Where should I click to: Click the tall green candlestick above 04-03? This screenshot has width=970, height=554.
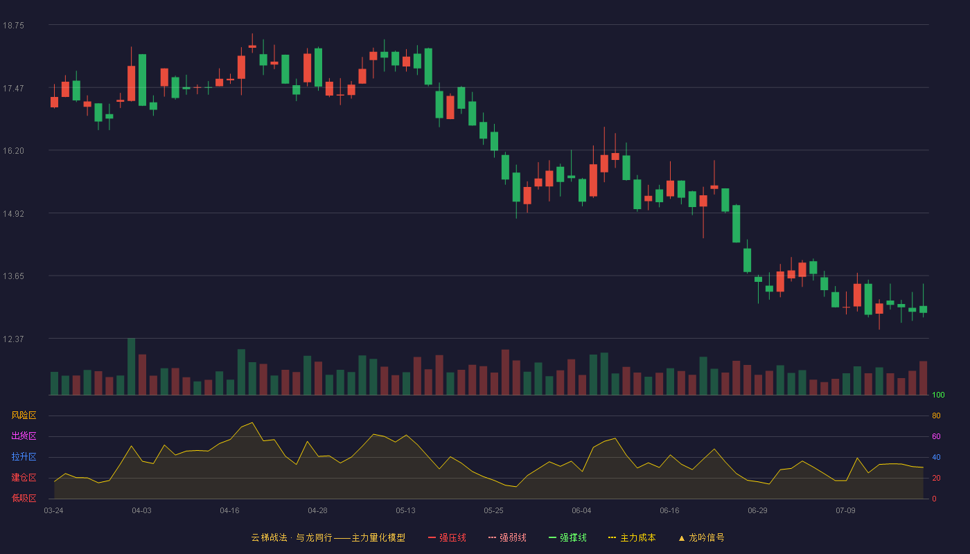tap(142, 80)
